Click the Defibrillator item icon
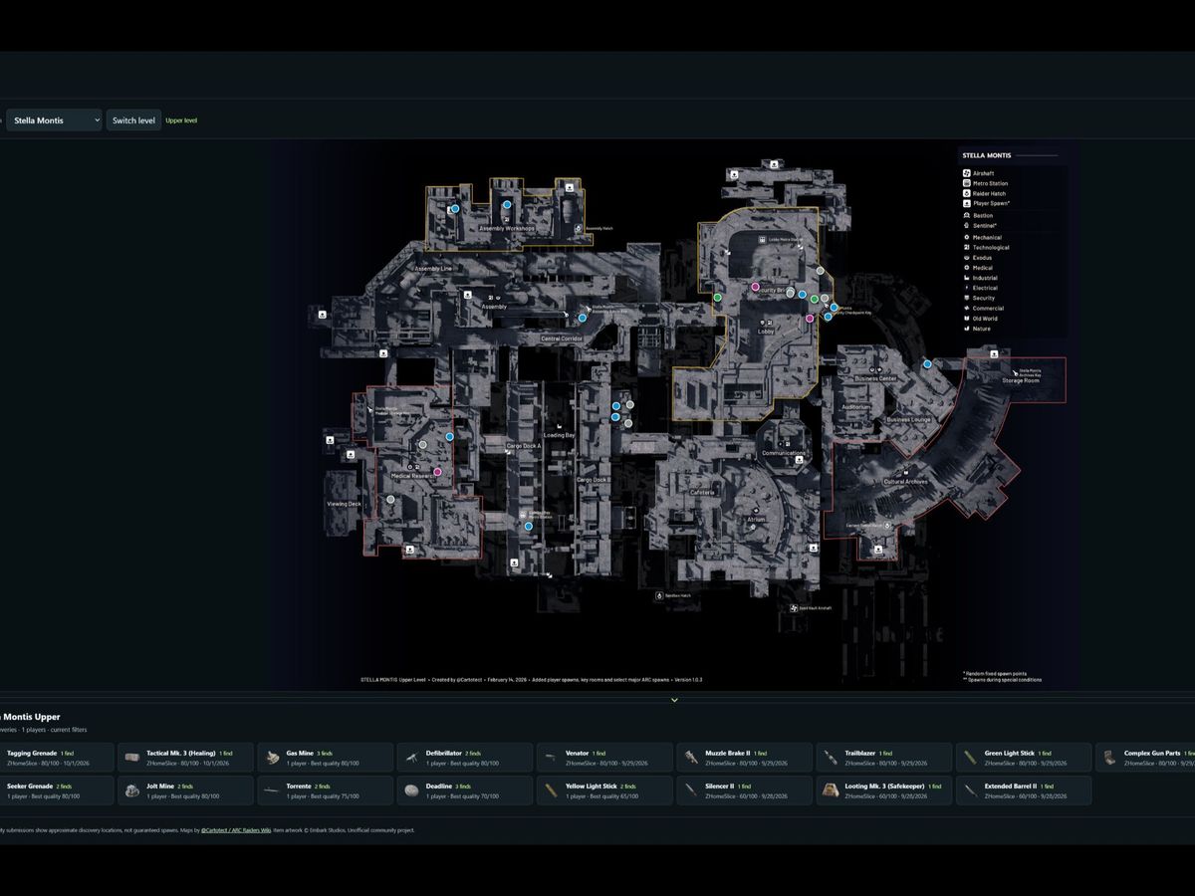Screen dimensions: 1195x896 [412, 758]
